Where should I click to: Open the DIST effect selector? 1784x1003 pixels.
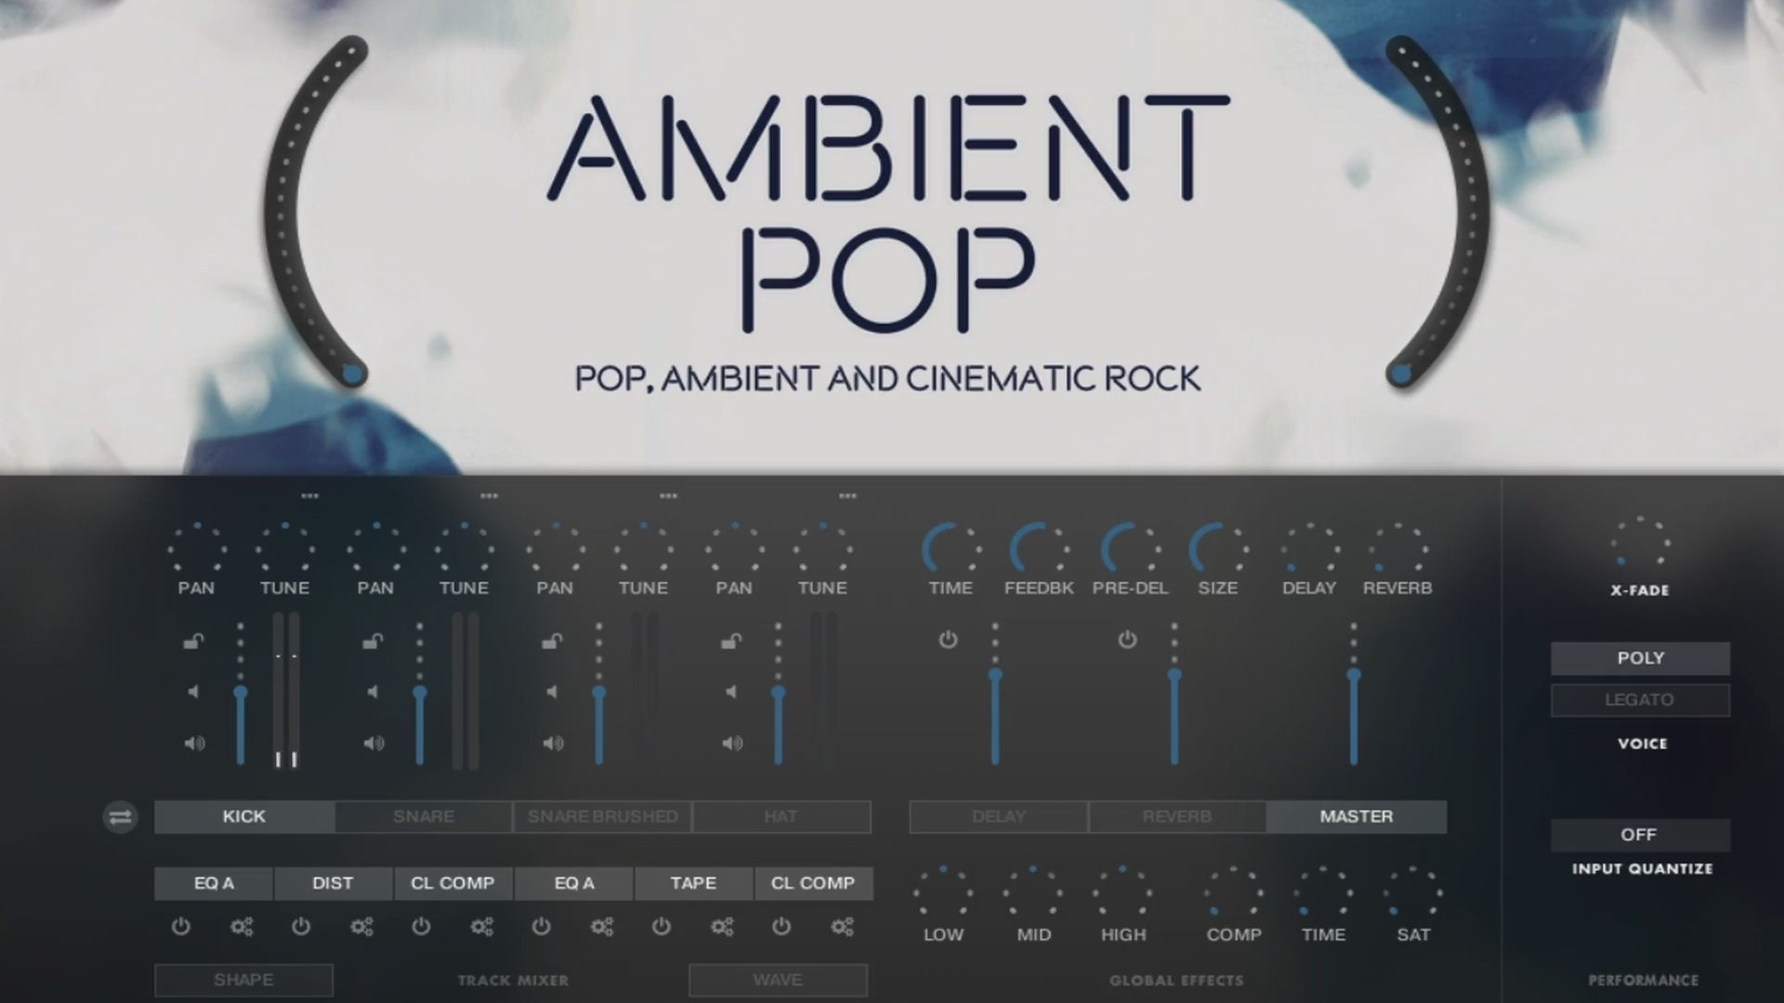[x=333, y=883]
